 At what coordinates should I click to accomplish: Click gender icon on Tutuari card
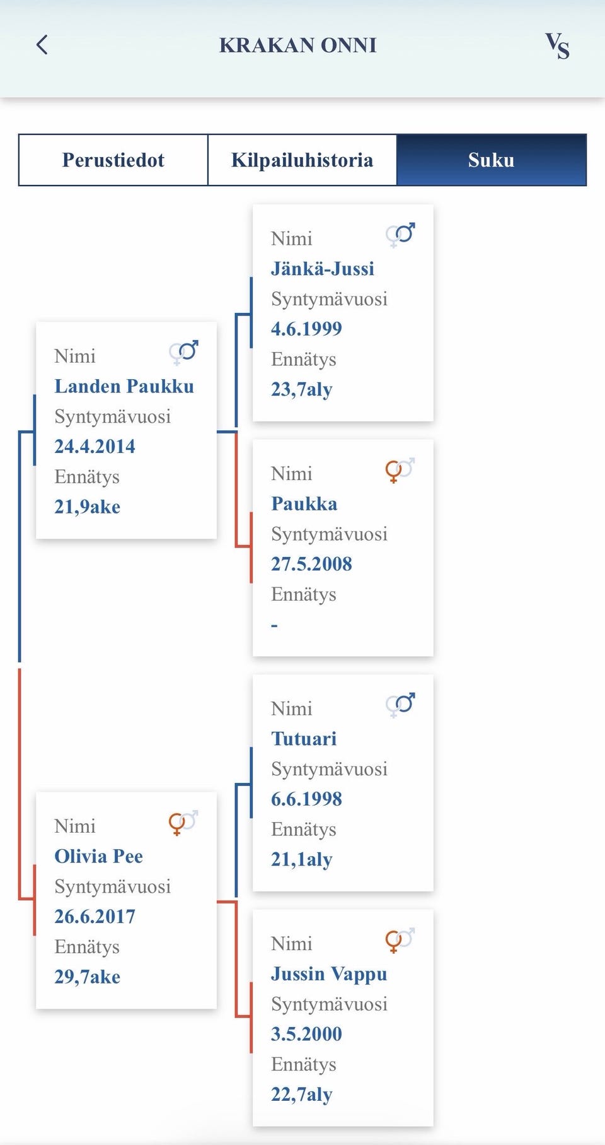(x=400, y=705)
